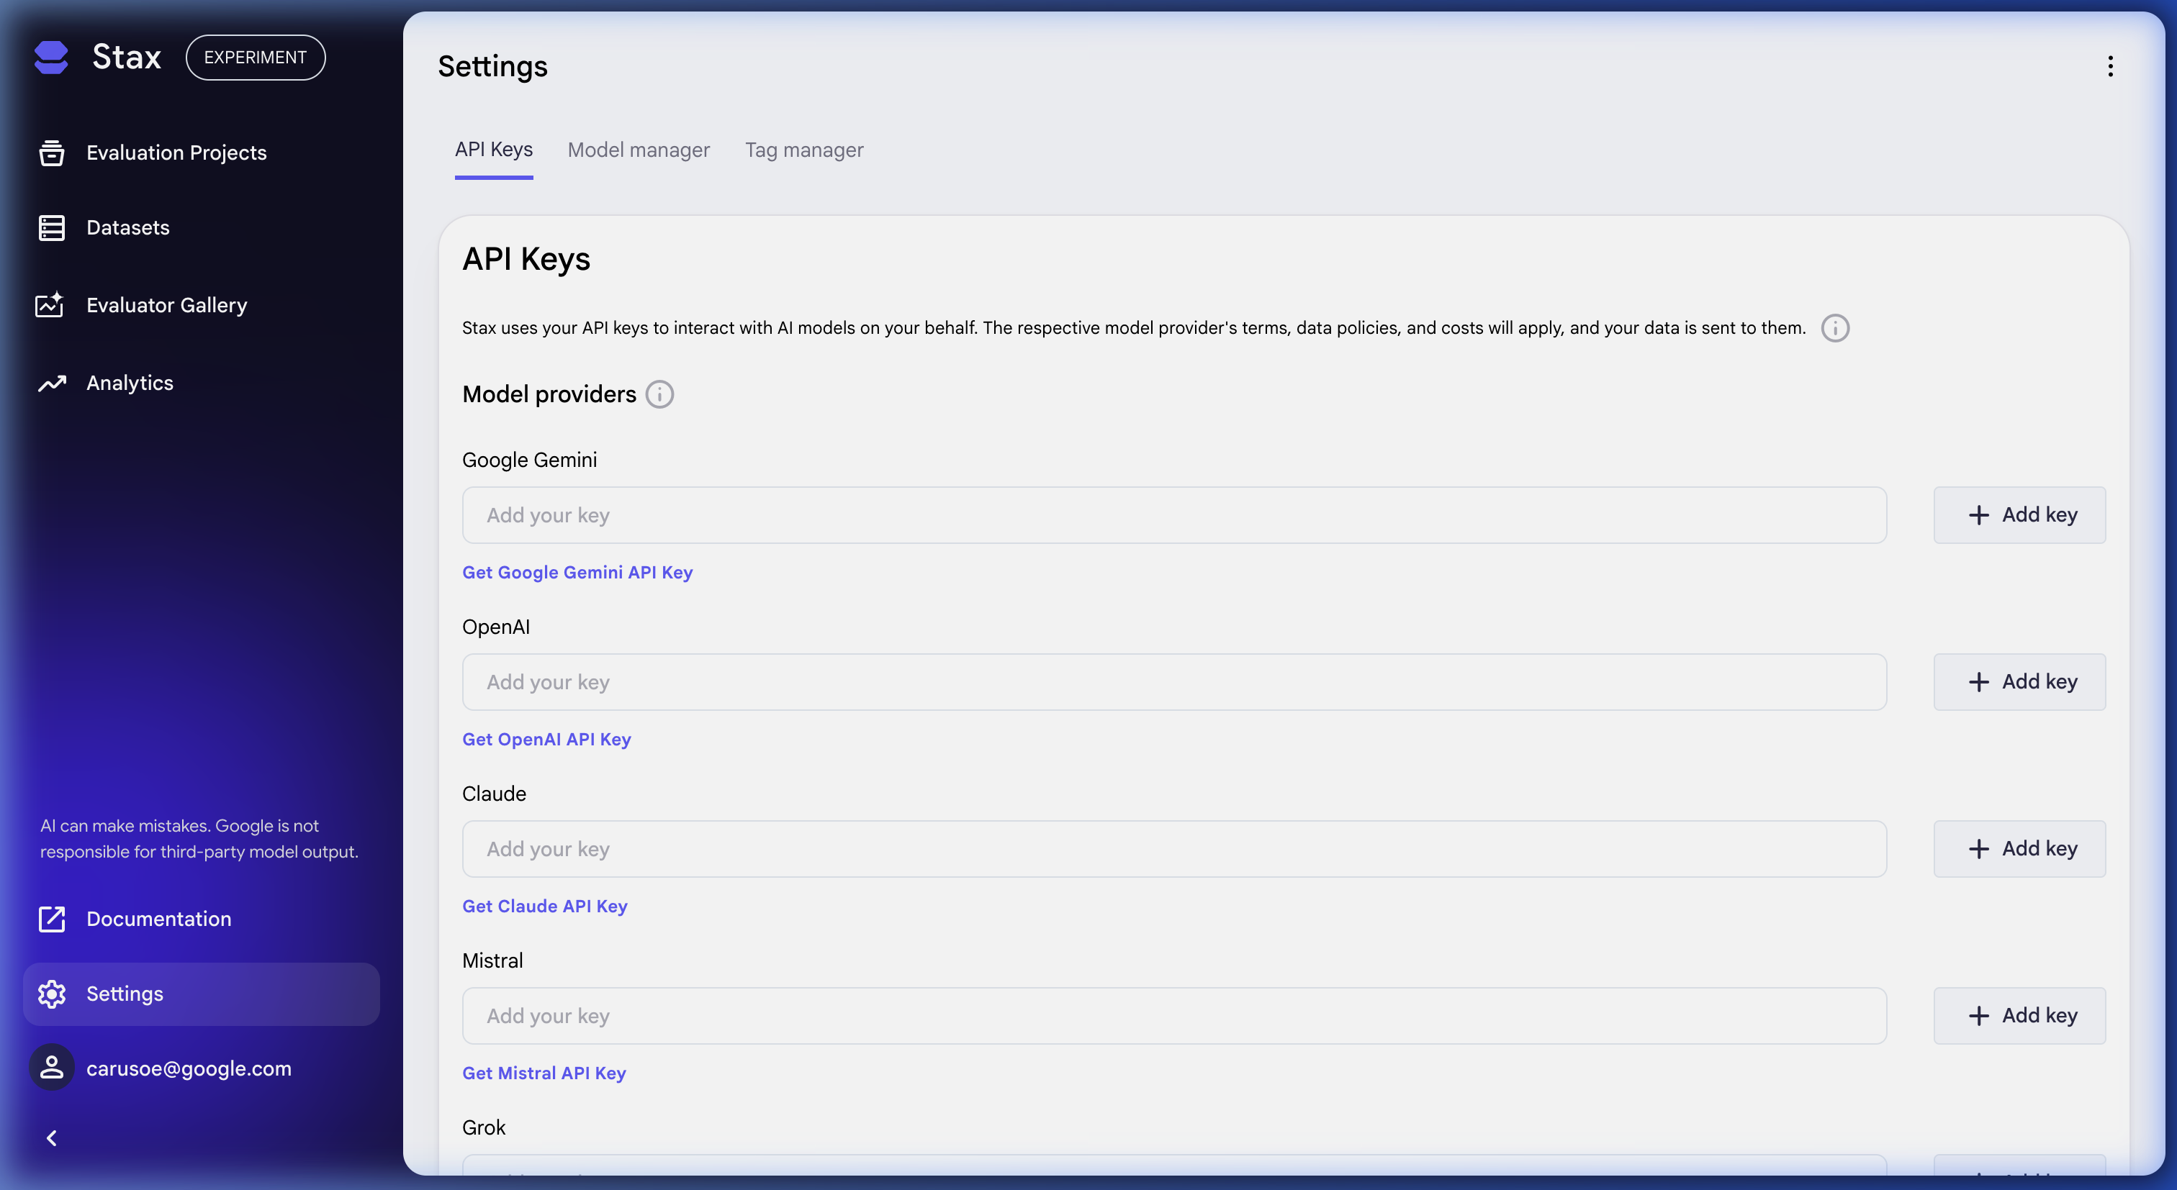Image resolution: width=2177 pixels, height=1190 pixels.
Task: Open the Datasets sidebar icon
Action: click(x=52, y=227)
